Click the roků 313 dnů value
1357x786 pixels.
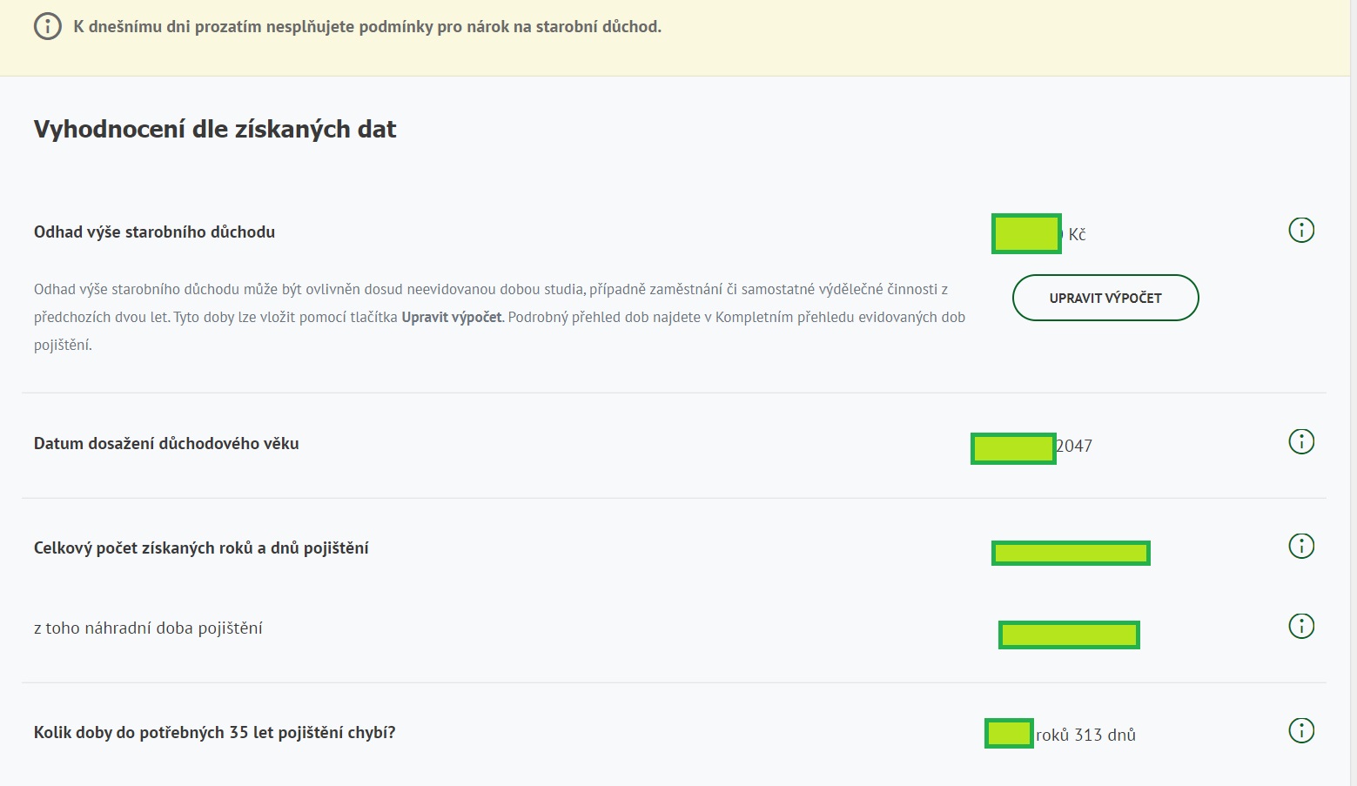coord(1085,736)
